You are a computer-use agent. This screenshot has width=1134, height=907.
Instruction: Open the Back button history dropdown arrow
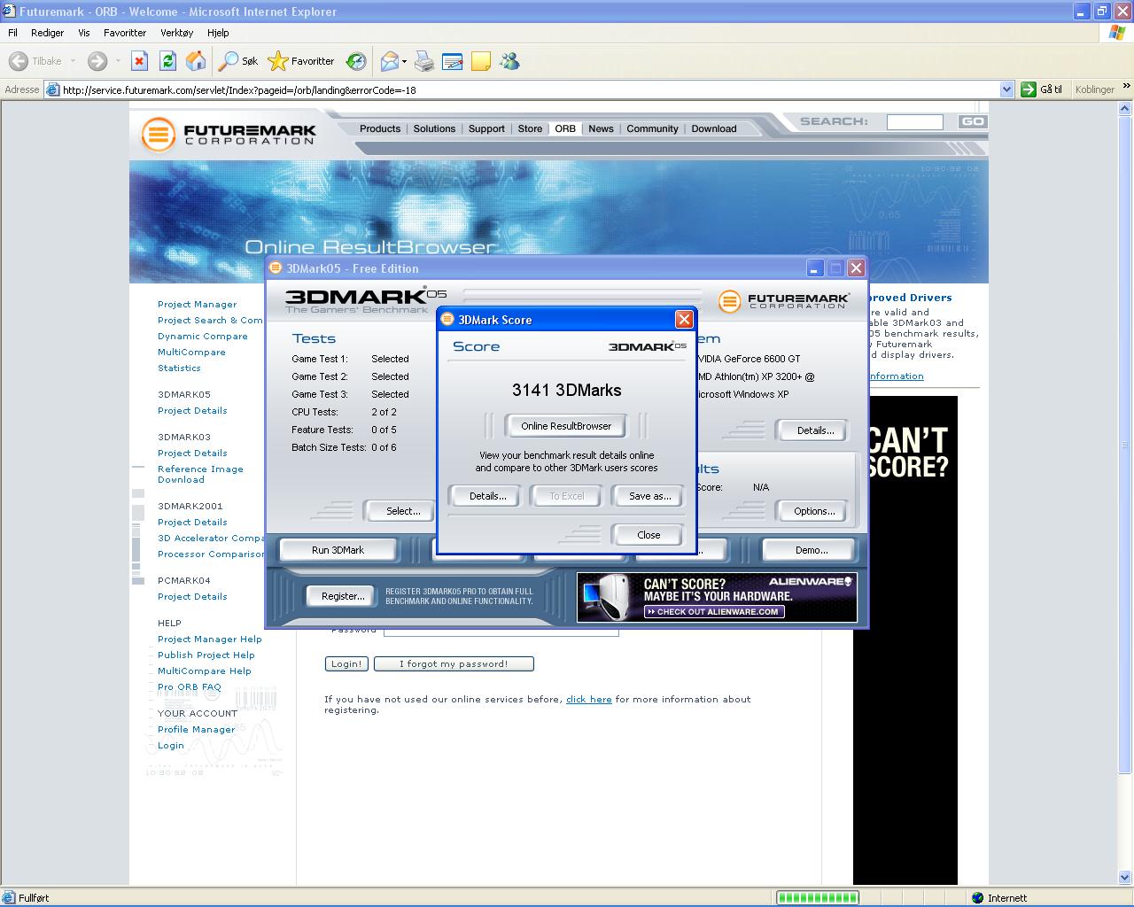73,61
